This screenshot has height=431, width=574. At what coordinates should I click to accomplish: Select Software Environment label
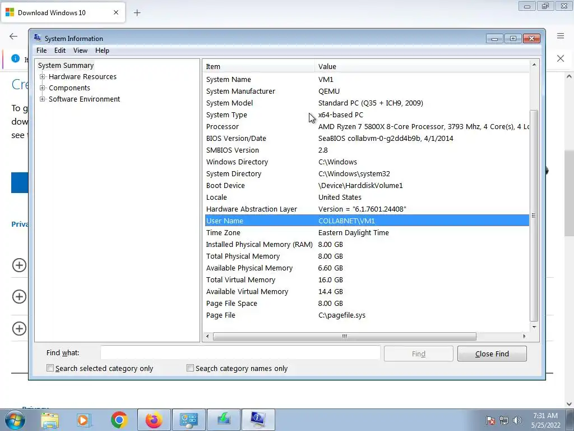click(84, 99)
